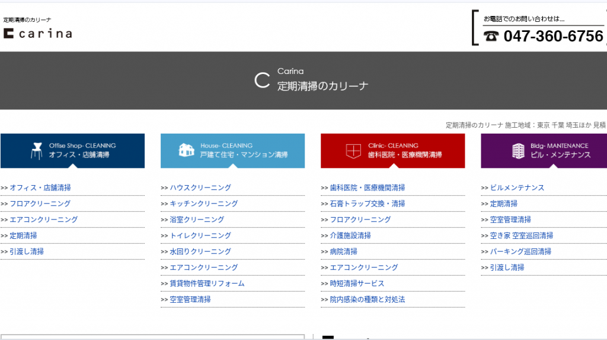Open フロアクリーニング in clinic column
The image size is (607, 340).
pos(360,219)
